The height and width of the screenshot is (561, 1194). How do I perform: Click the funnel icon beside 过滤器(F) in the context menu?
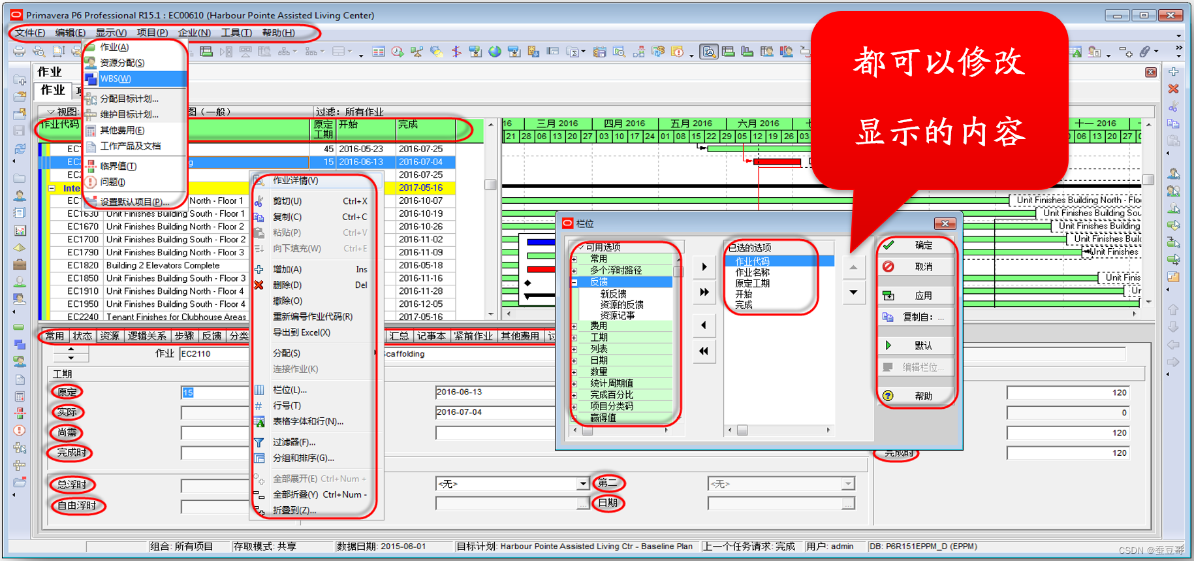point(259,442)
